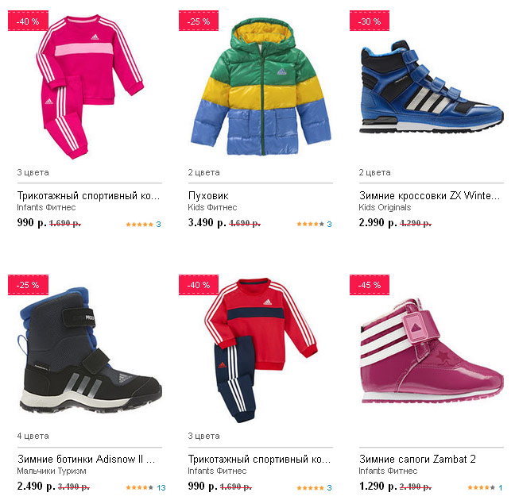
Task: Click 'Мальчики Туризм' category text
Action: [52, 471]
